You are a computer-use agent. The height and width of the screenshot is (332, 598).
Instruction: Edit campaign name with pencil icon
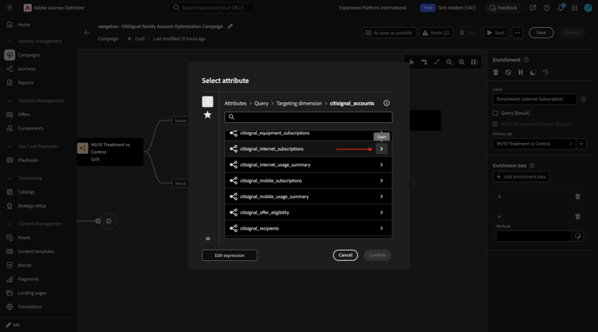230,26
